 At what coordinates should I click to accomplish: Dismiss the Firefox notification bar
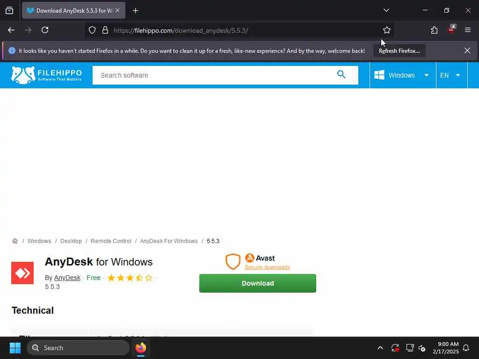point(467,50)
